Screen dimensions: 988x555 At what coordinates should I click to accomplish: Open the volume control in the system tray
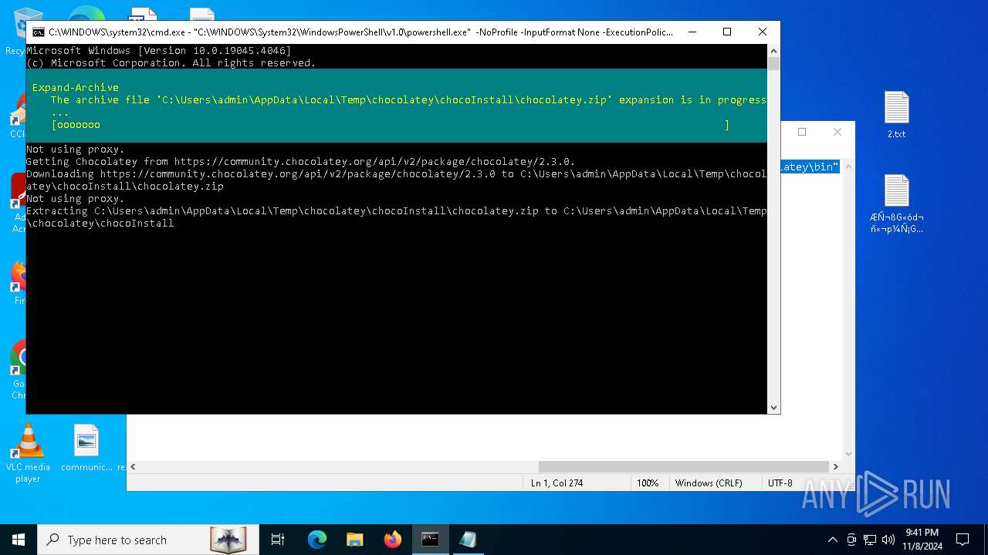tap(888, 540)
